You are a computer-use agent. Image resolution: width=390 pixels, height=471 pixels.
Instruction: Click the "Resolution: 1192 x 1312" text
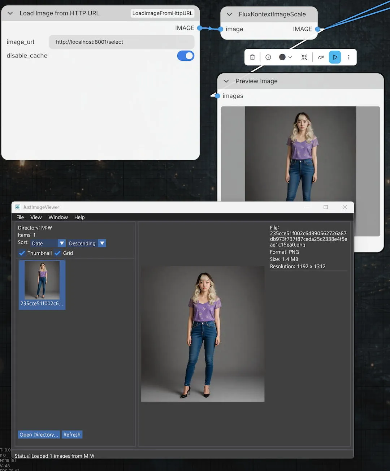pos(298,266)
